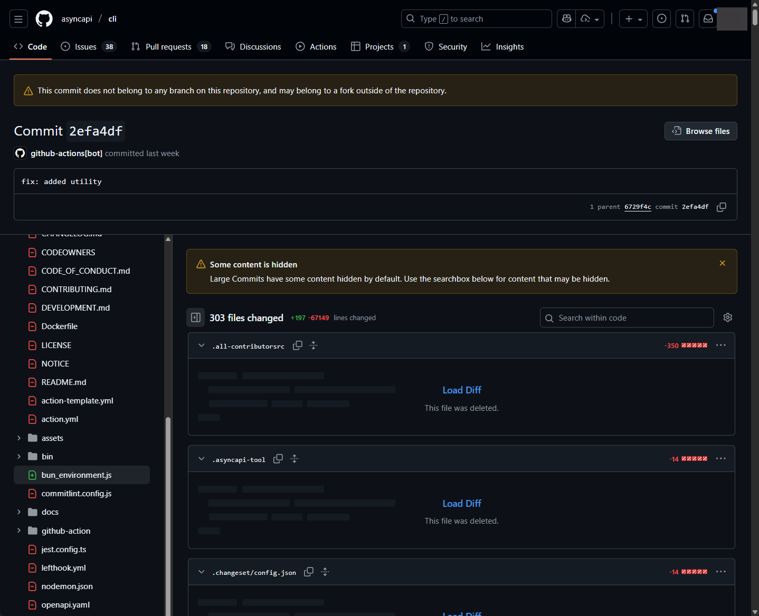Open the Actions tab

[x=316, y=47]
